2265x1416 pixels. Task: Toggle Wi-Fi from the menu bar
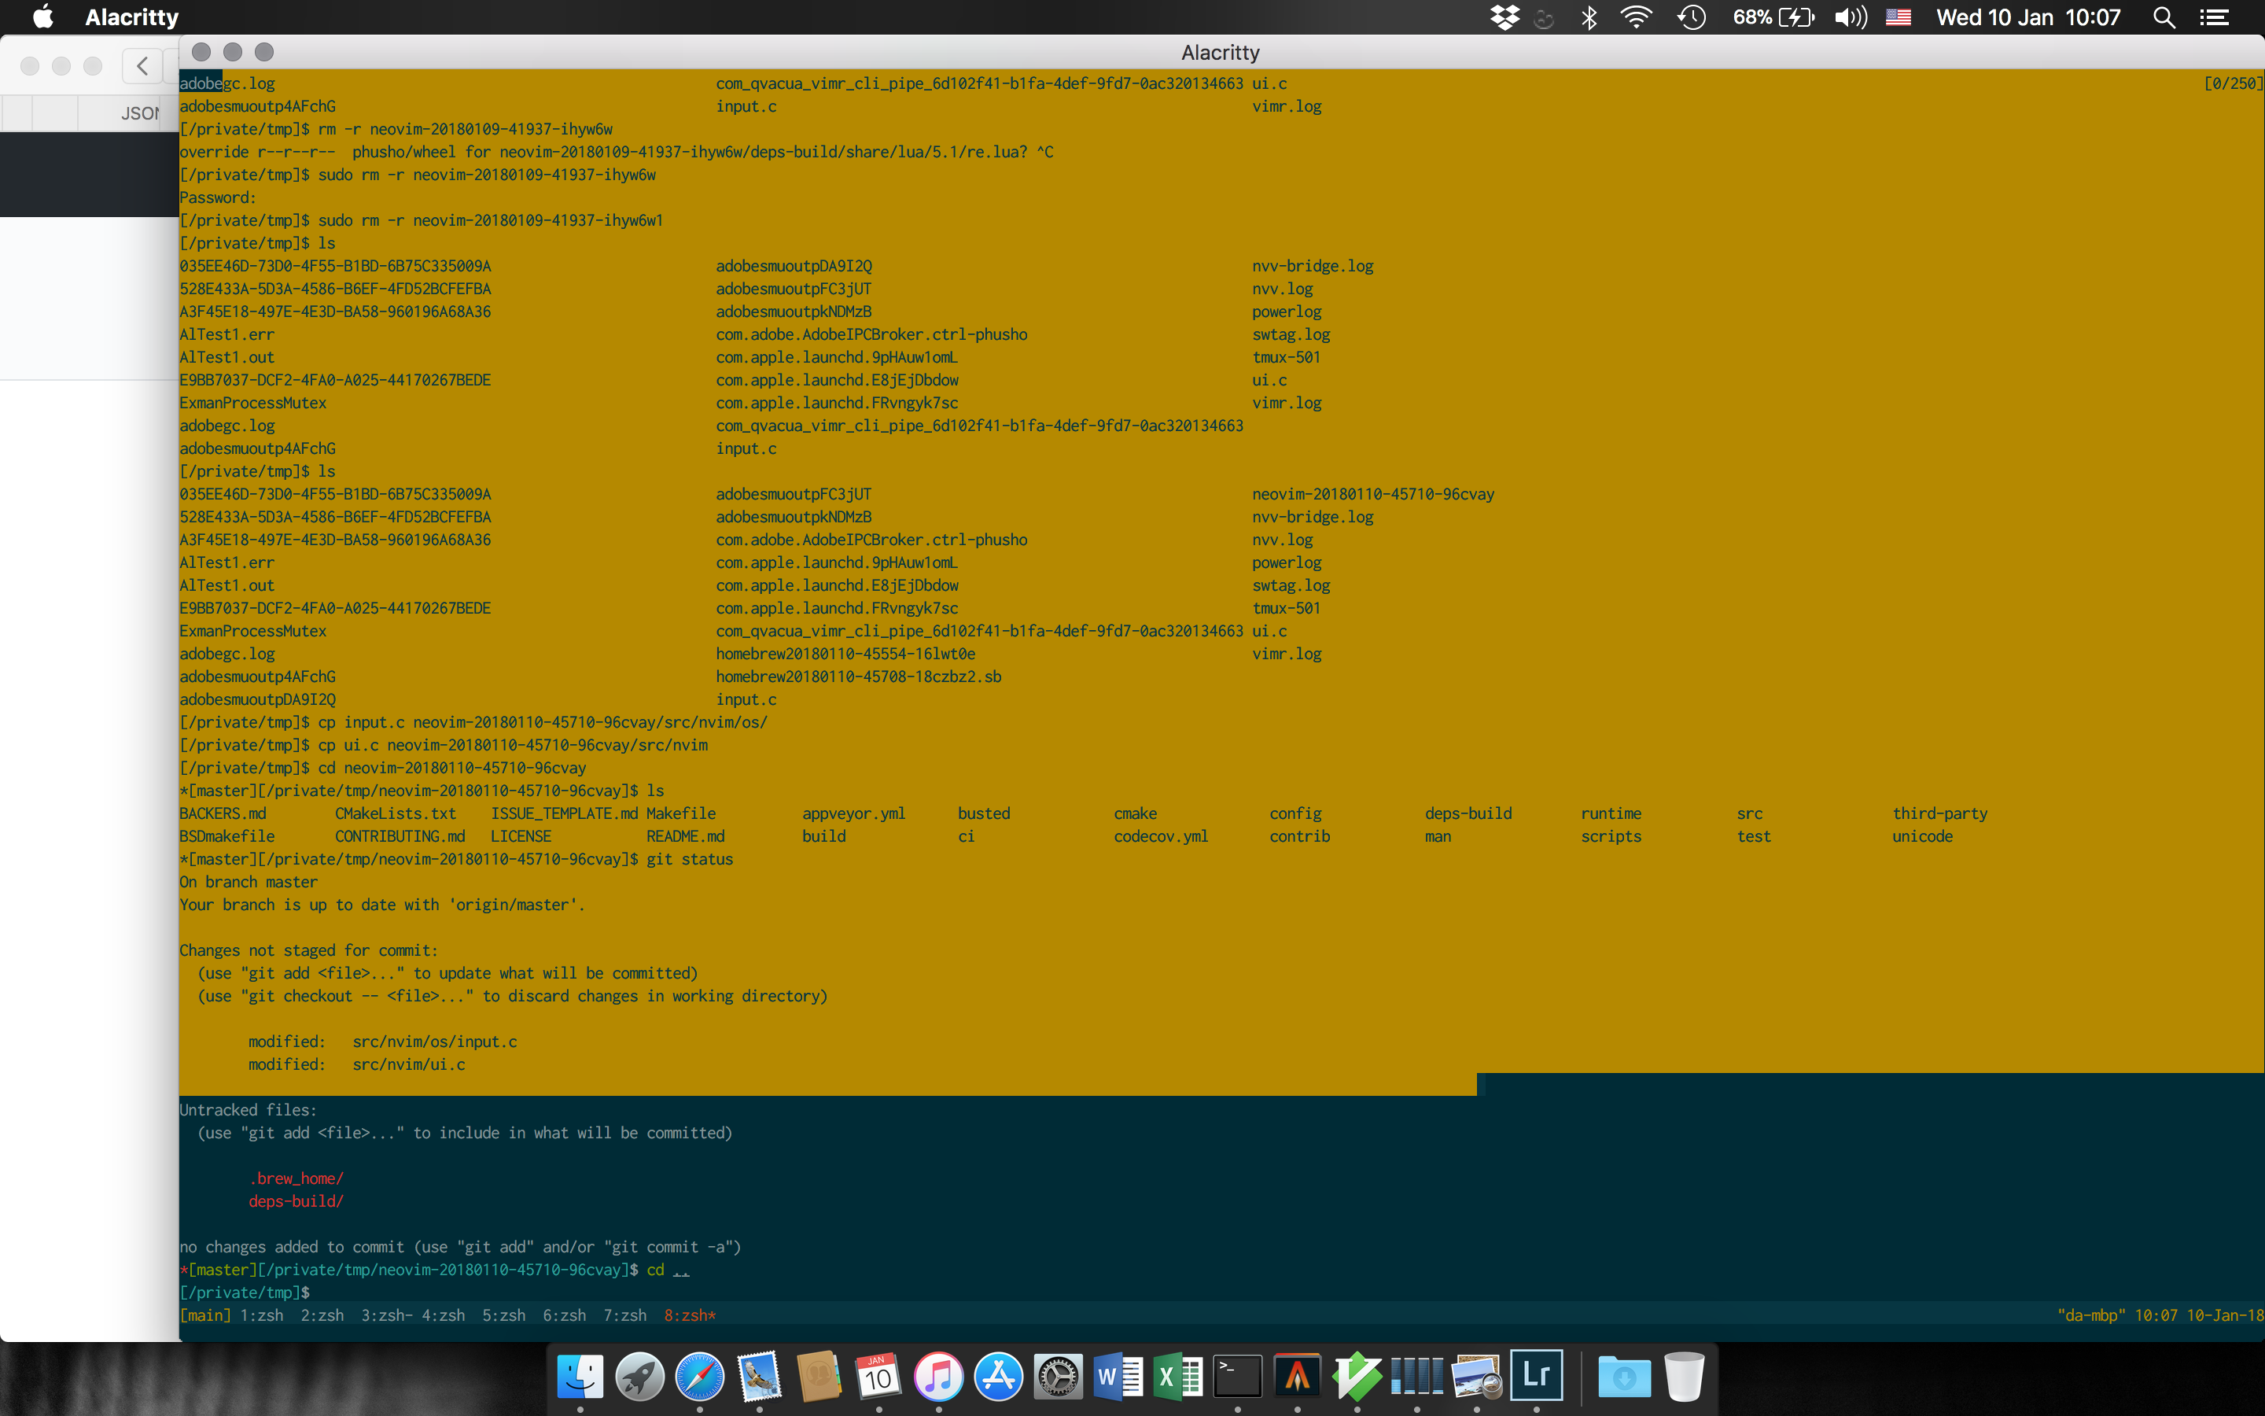(1636, 17)
